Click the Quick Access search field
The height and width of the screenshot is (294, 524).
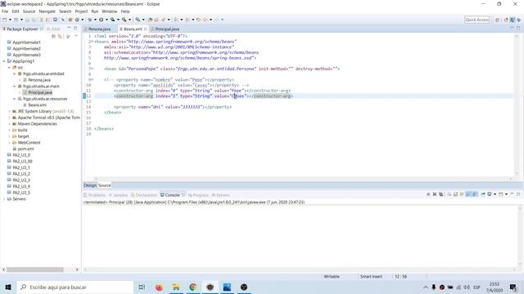coord(477,20)
